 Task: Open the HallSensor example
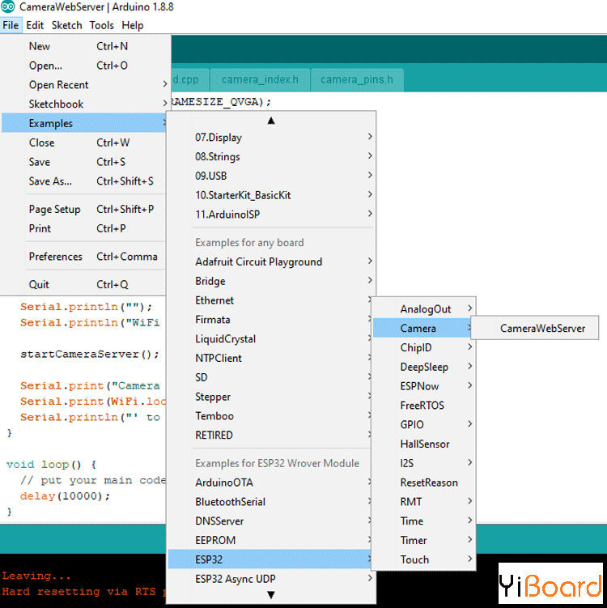coord(423,444)
